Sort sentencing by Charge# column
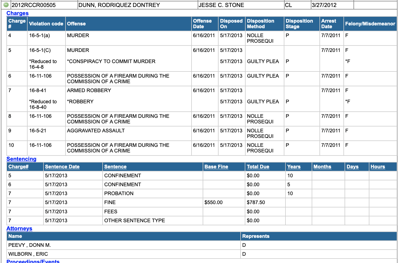Image resolution: width=402 pixels, height=263 pixels. pos(18,167)
